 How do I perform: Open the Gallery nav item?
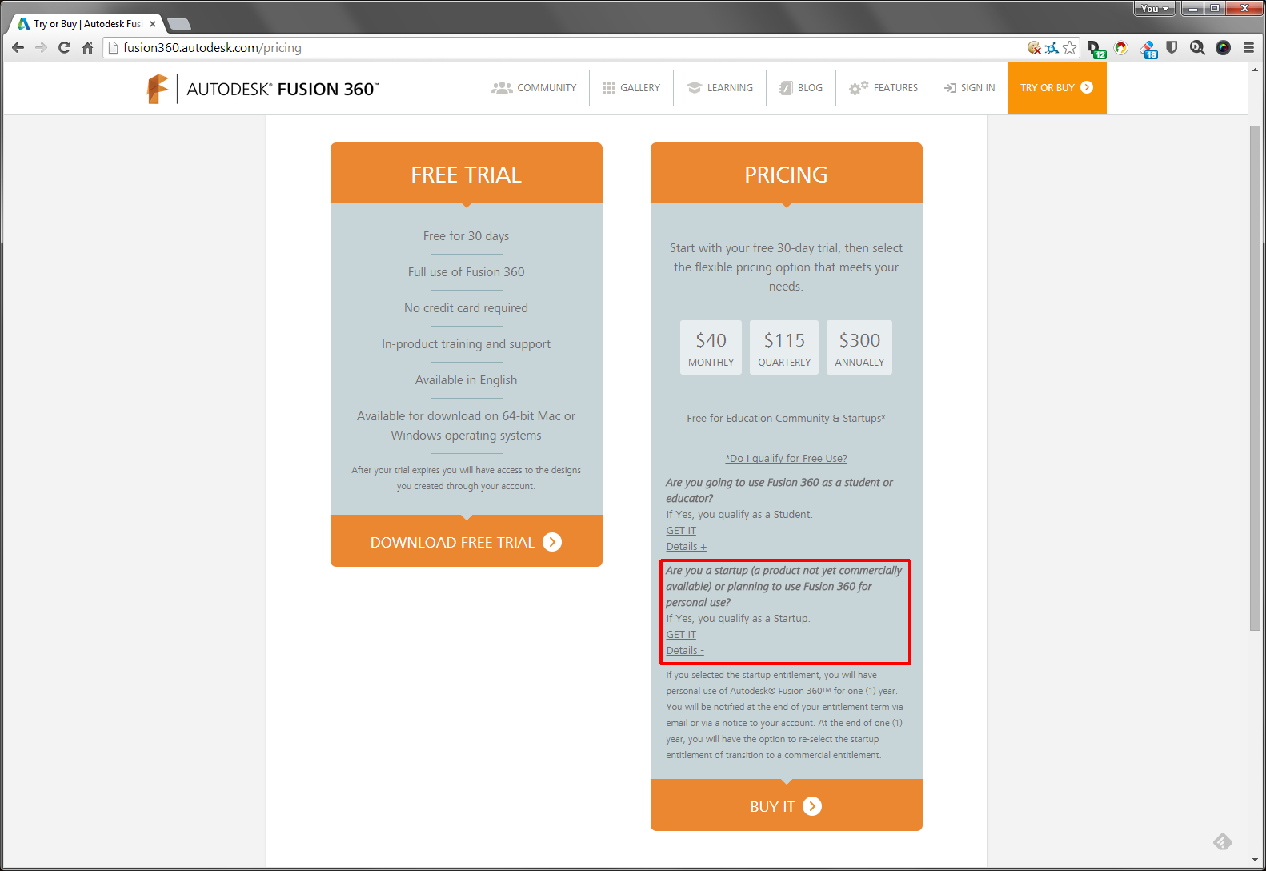[631, 88]
